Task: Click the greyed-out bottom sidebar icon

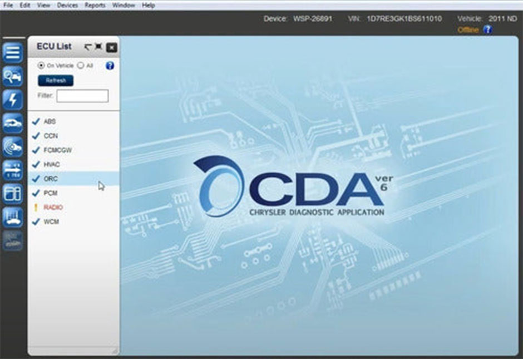Action: (x=13, y=240)
